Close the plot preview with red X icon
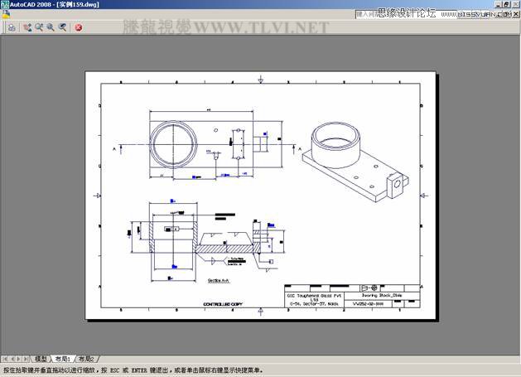This screenshot has height=377, width=521. 79,27
